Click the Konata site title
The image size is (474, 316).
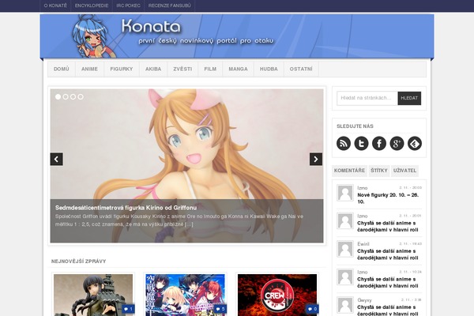click(x=151, y=26)
